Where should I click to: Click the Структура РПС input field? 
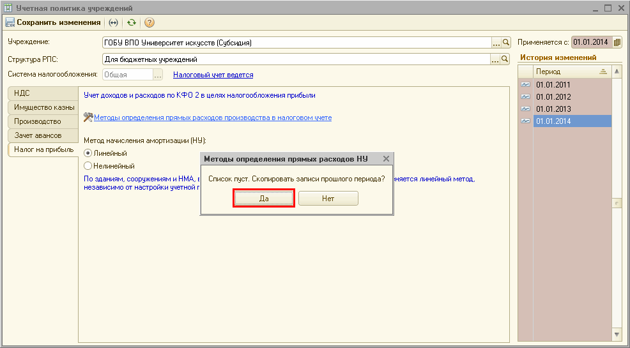point(296,59)
